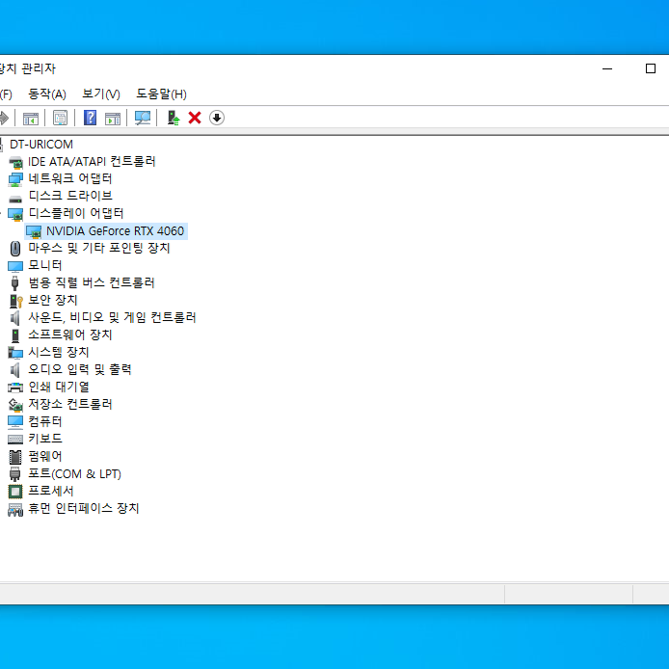Select the DT-URICOM root node
The width and height of the screenshot is (669, 669).
(x=41, y=145)
